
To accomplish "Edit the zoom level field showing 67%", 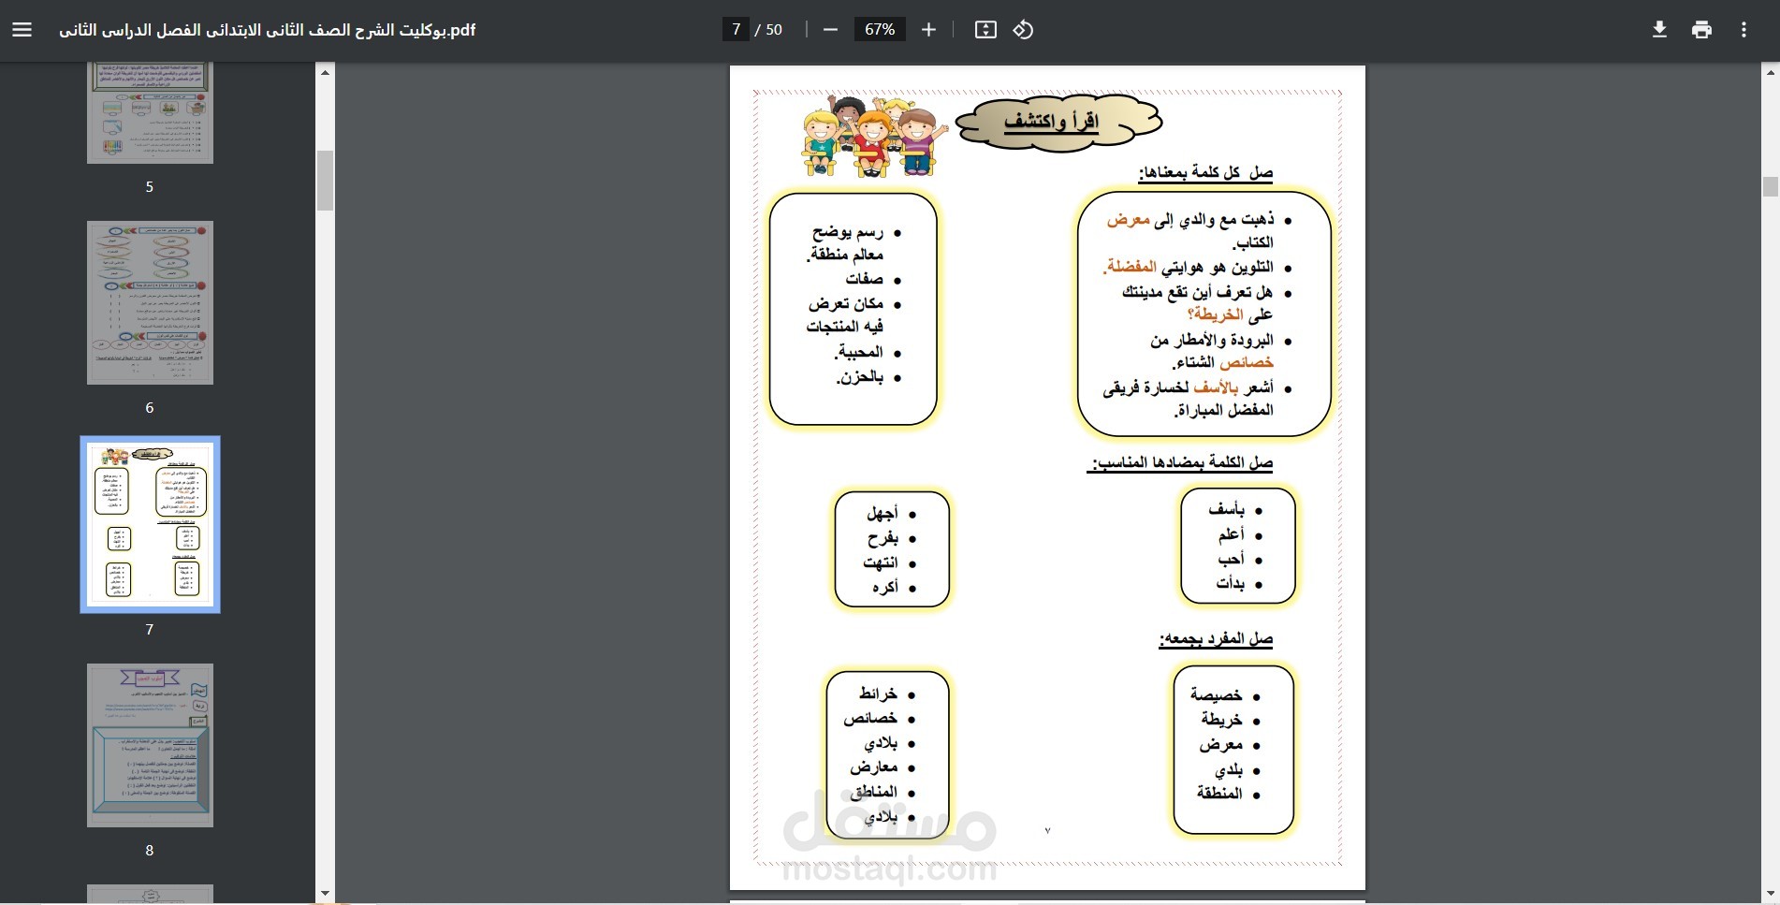I will pyautogui.click(x=880, y=30).
